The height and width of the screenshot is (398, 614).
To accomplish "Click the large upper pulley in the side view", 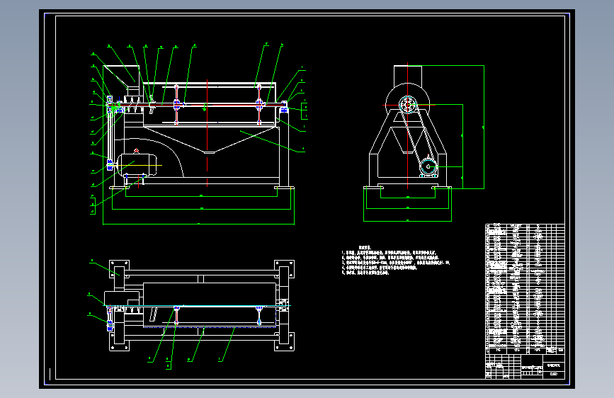I will pos(408,105).
